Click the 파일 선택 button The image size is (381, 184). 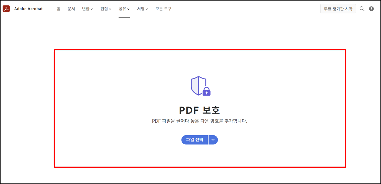tap(195, 140)
